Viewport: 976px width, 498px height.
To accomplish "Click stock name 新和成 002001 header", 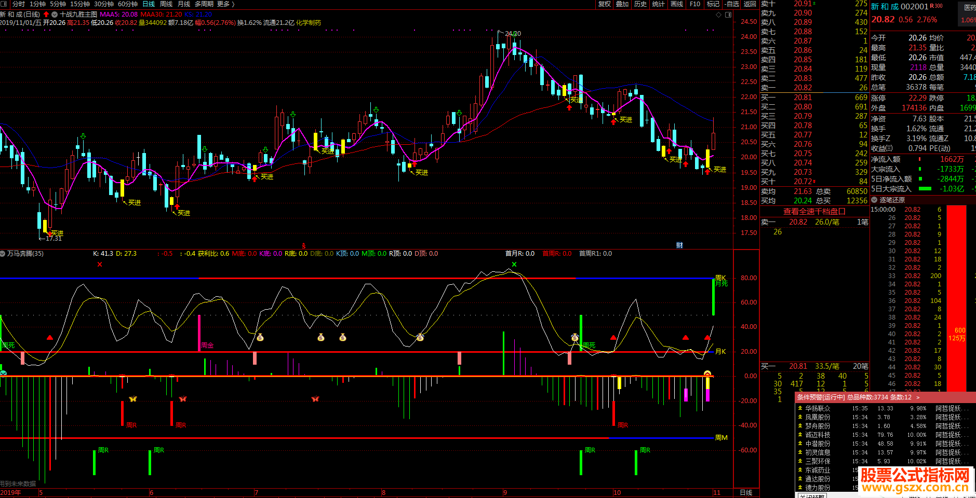I will tap(900, 7).
